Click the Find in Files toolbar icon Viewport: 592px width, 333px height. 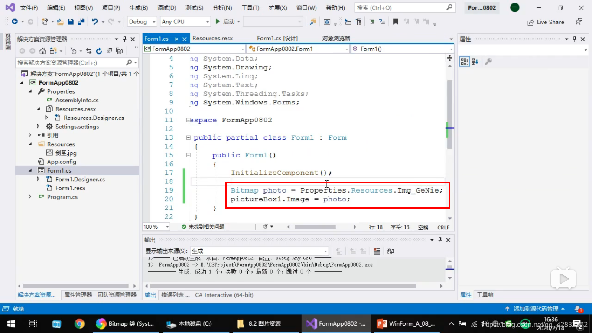(313, 22)
